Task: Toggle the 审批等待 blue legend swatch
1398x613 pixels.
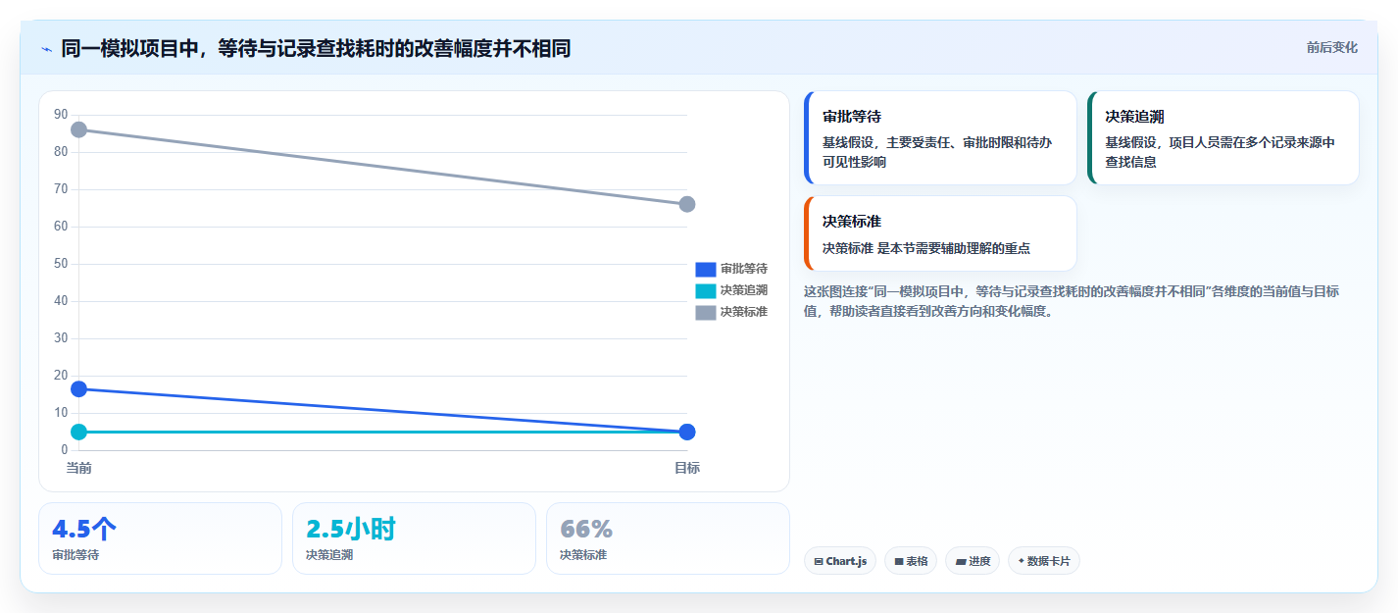Action: click(706, 269)
